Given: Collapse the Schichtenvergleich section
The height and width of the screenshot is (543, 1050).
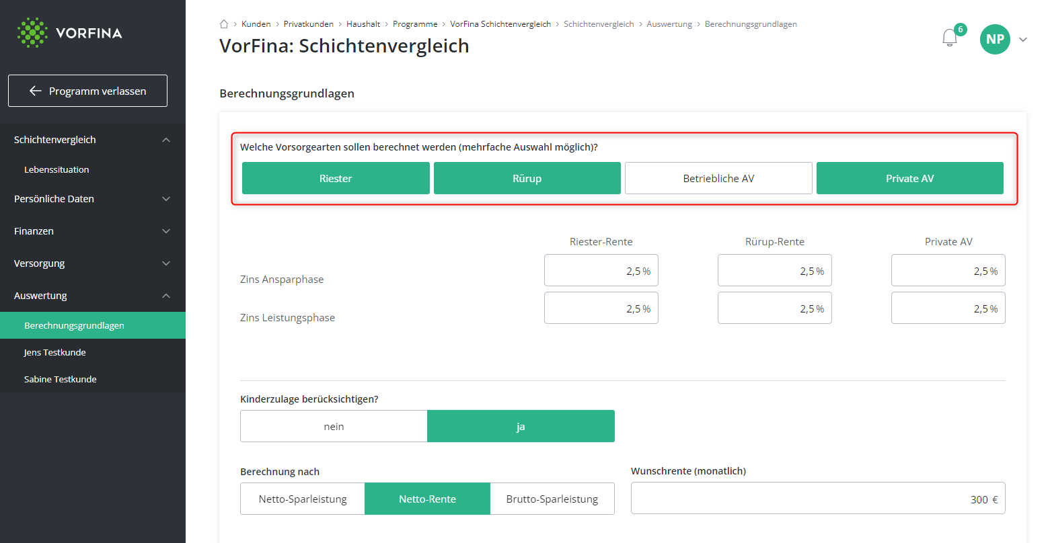Looking at the screenshot, I should pos(93,140).
